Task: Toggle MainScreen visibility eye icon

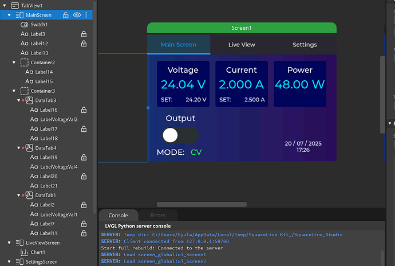Action: coord(77,15)
